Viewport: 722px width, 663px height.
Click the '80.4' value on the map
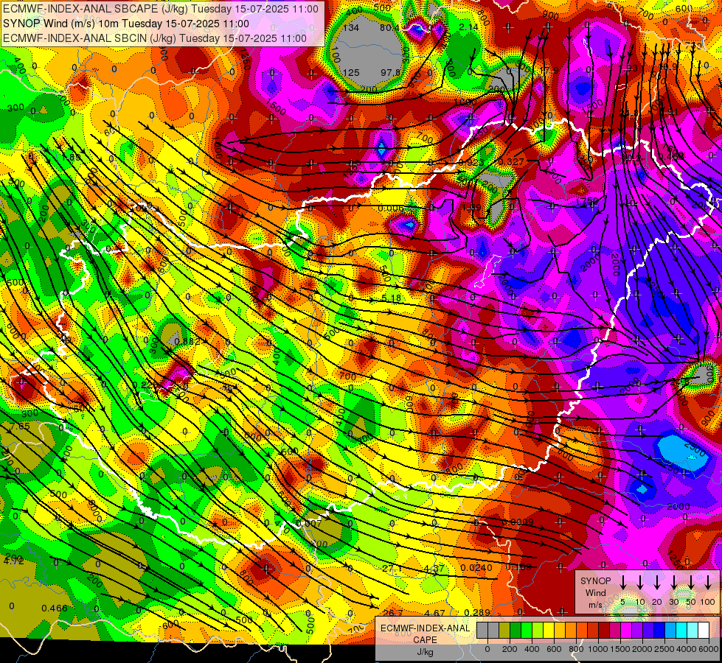389,27
